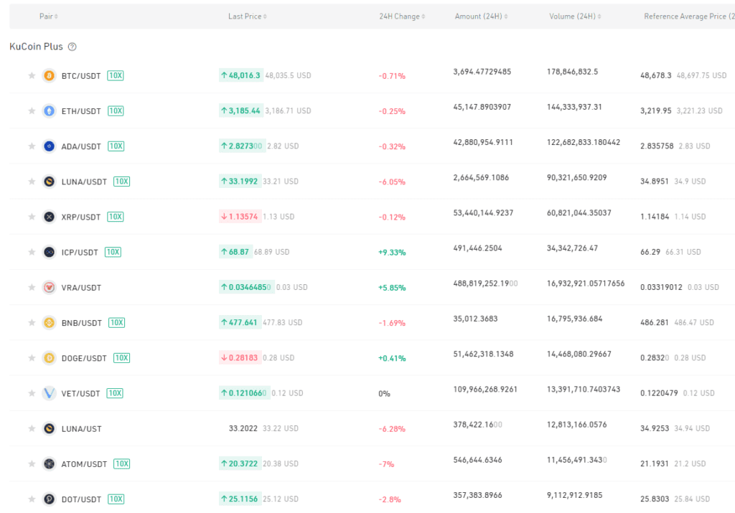The height and width of the screenshot is (513, 735).
Task: Click the 10X margin badge for BNB/USDT
Action: coord(117,323)
